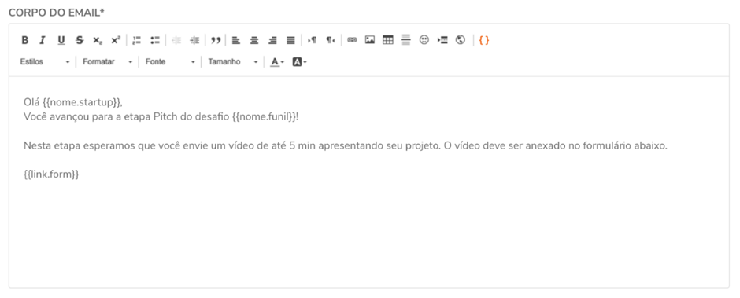
Task: Align text left
Action: [236, 41]
